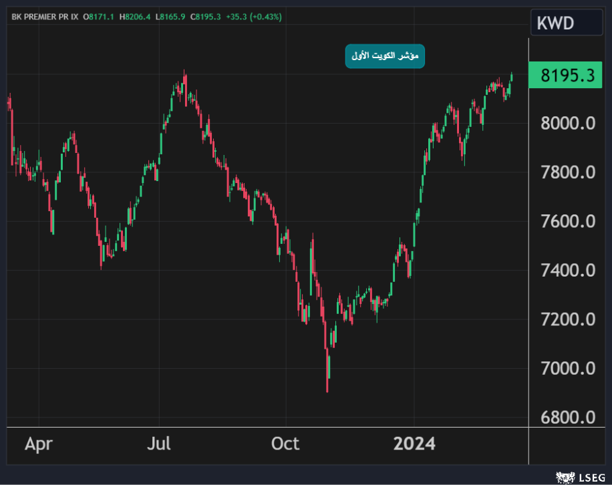Click the 7000.0 price axis level
Image resolution: width=612 pixels, height=485 pixels.
point(567,368)
